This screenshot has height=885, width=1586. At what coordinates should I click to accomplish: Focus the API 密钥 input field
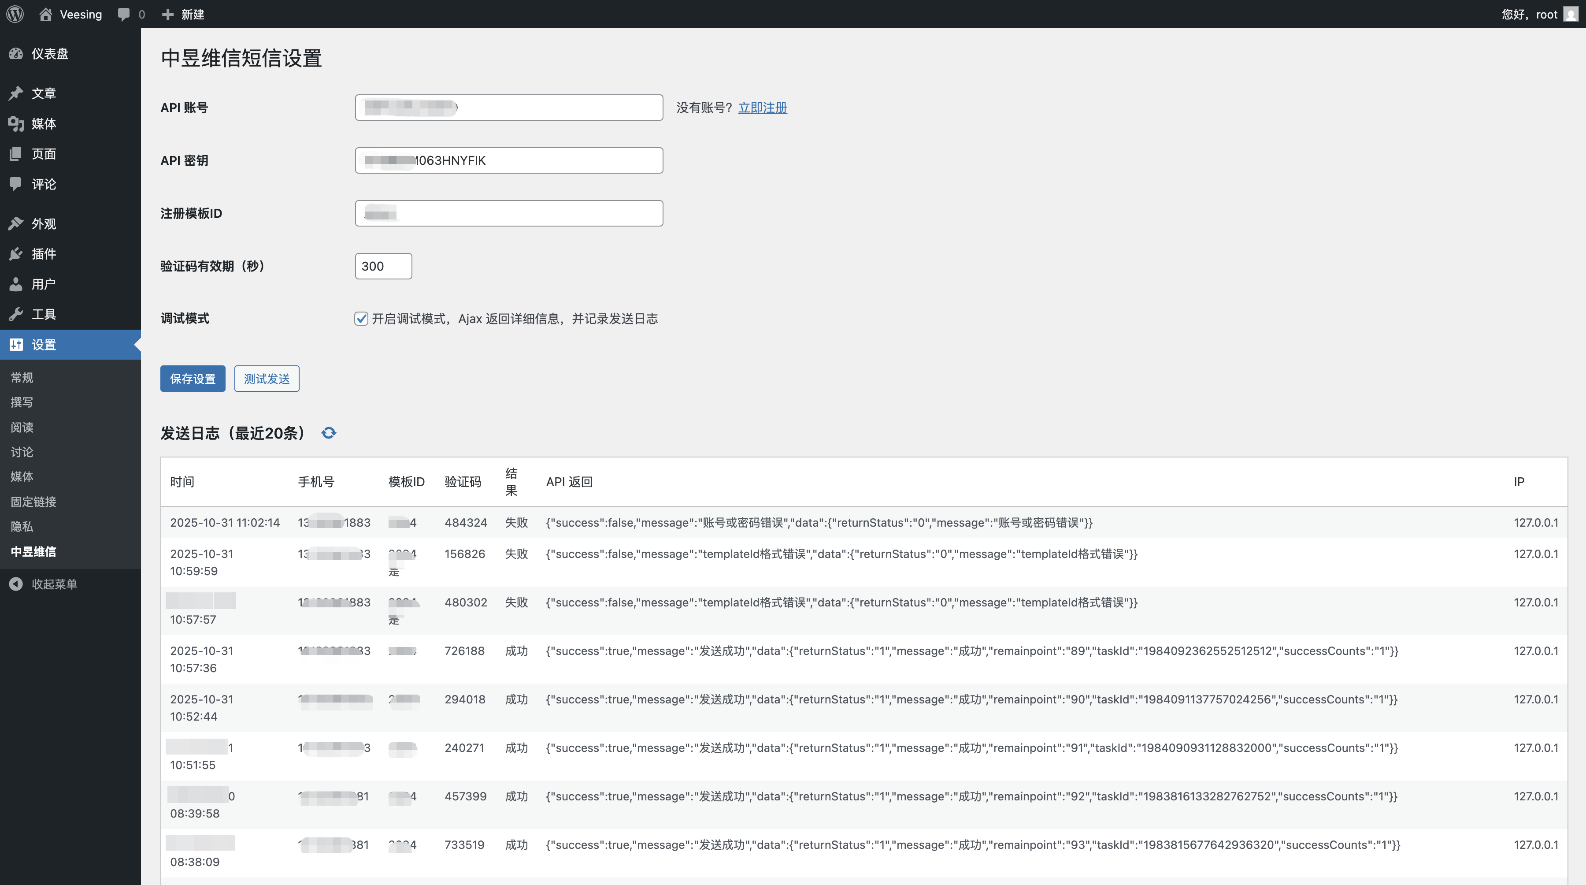point(509,161)
